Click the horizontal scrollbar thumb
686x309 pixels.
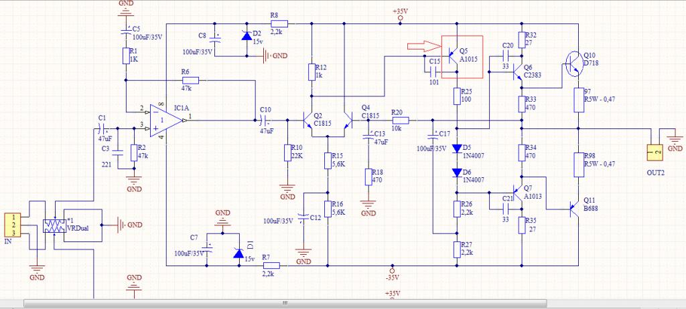click(285, 303)
